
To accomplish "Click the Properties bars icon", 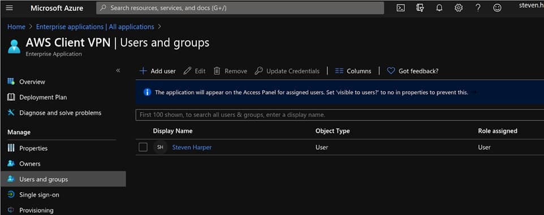I will pos(11,148).
